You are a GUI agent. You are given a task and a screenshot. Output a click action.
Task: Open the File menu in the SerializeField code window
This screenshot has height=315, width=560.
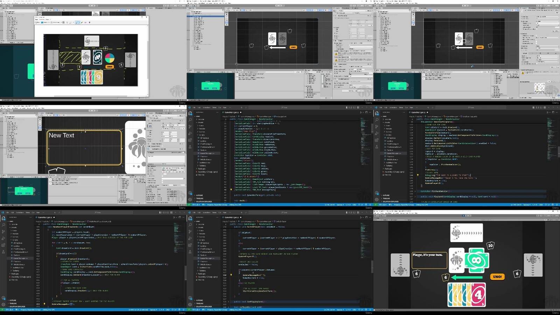pos(194,108)
